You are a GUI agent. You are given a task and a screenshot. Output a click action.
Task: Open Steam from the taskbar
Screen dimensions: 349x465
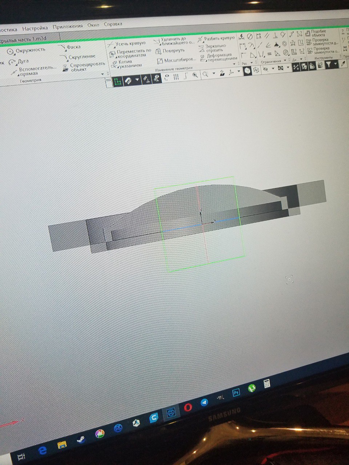click(81, 439)
